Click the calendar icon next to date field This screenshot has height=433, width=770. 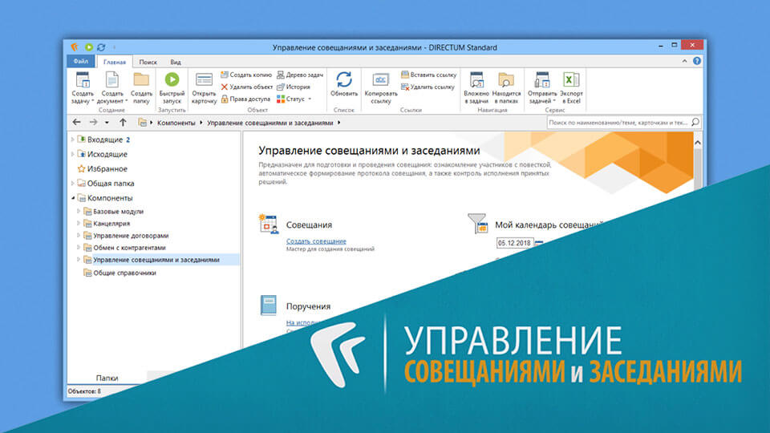(539, 243)
